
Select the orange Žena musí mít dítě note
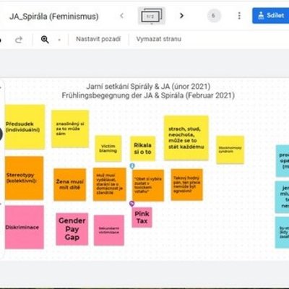[70, 185]
